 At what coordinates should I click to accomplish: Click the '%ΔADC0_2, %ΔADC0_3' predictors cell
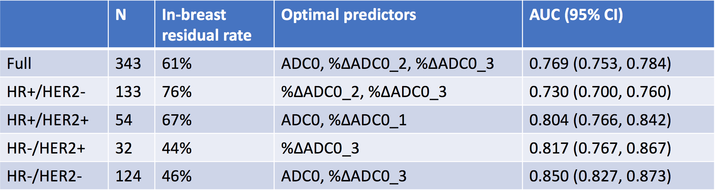coord(364,92)
